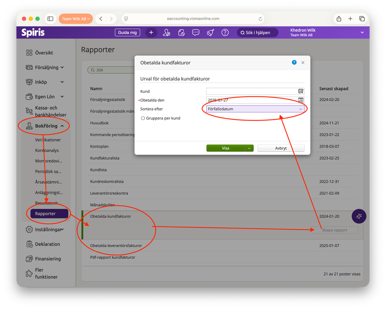The image size is (386, 309).
Task: Open the chat speech bubble icon
Action: [x=196, y=32]
